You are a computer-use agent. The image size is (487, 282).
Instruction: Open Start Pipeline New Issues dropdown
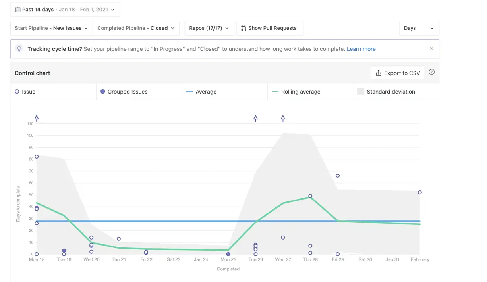[x=52, y=28]
